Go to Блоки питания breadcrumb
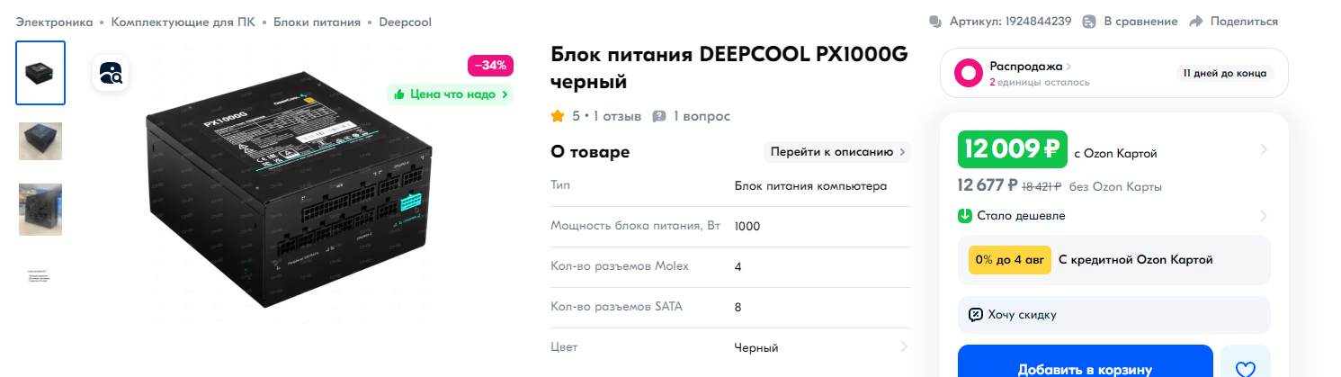Image resolution: width=1341 pixels, height=377 pixels. click(x=317, y=22)
